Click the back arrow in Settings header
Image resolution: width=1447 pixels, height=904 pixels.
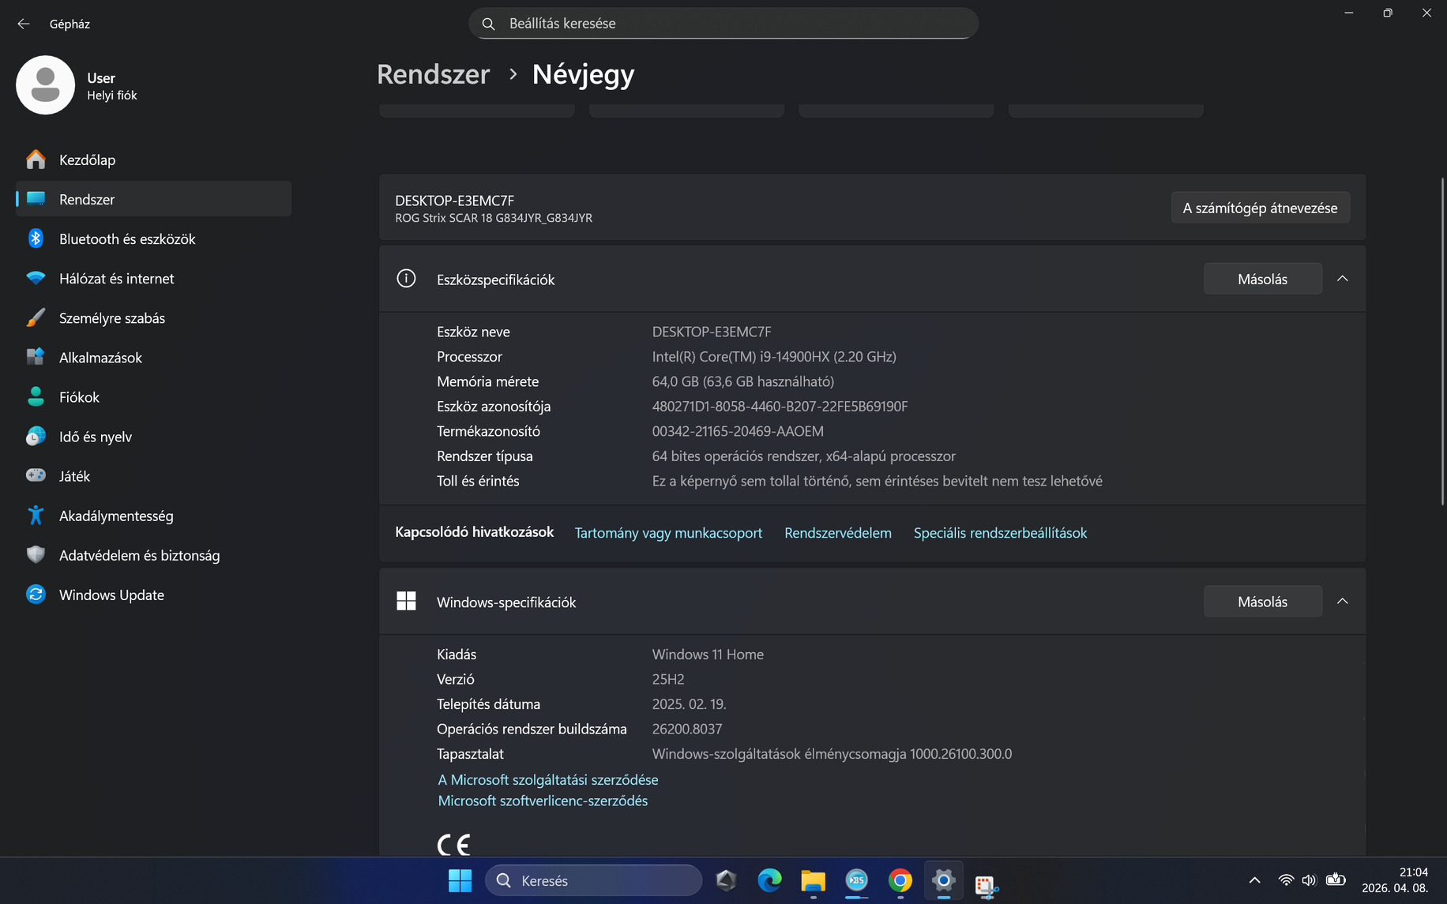23,24
